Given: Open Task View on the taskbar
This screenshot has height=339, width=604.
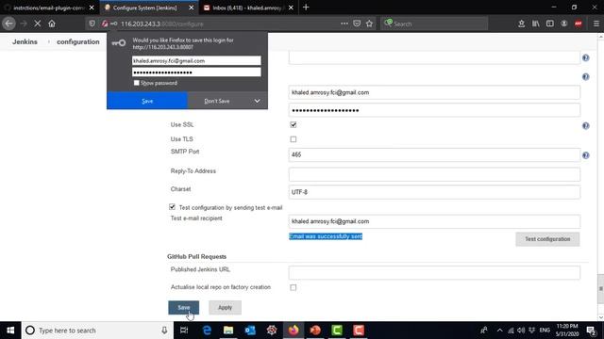Looking at the screenshot, I should pos(184,331).
